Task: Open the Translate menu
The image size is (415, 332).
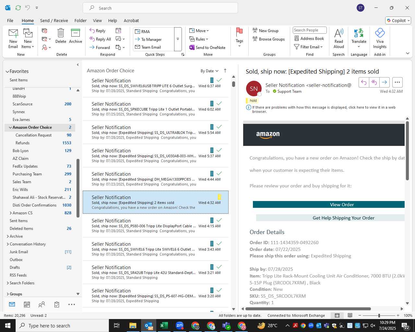Action: click(359, 38)
